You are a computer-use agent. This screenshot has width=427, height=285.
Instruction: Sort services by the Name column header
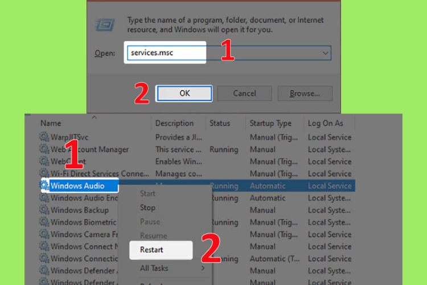click(x=51, y=123)
